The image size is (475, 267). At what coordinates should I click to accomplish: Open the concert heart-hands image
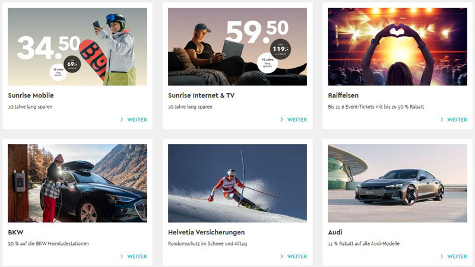tap(397, 47)
